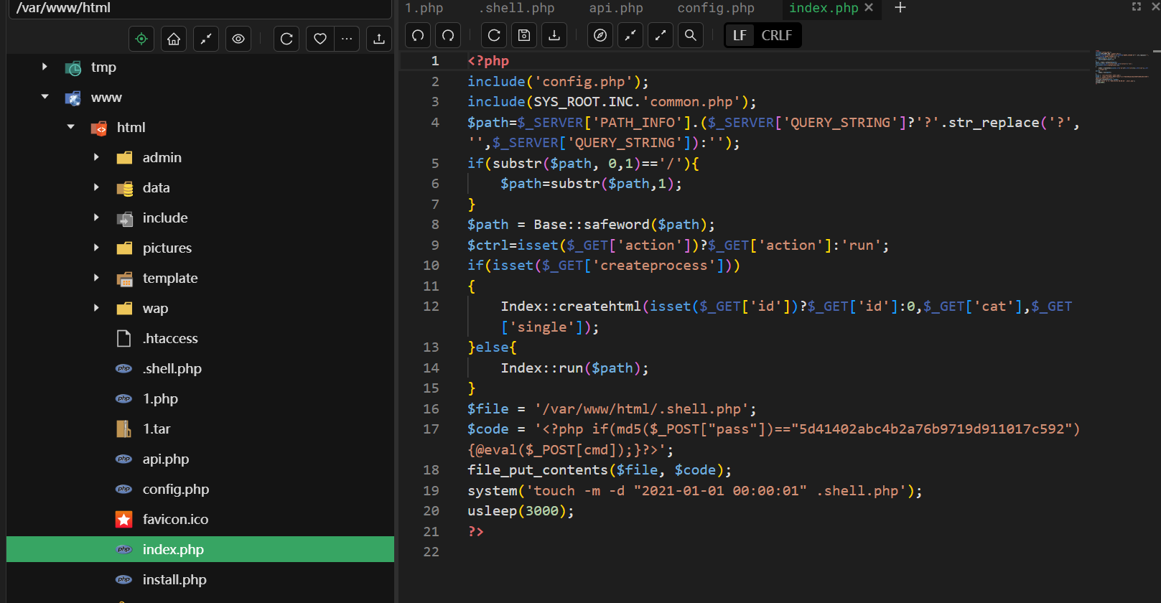This screenshot has height=603, width=1161.
Task: Click the code minimap preview
Action: [1122, 67]
